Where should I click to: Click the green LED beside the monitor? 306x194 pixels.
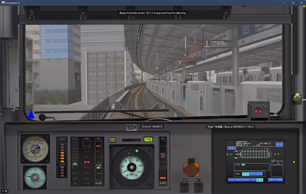(x=294, y=162)
